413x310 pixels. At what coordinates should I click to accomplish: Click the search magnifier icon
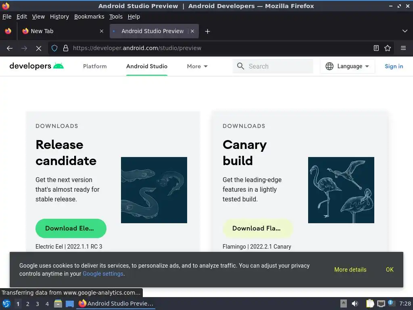click(240, 66)
